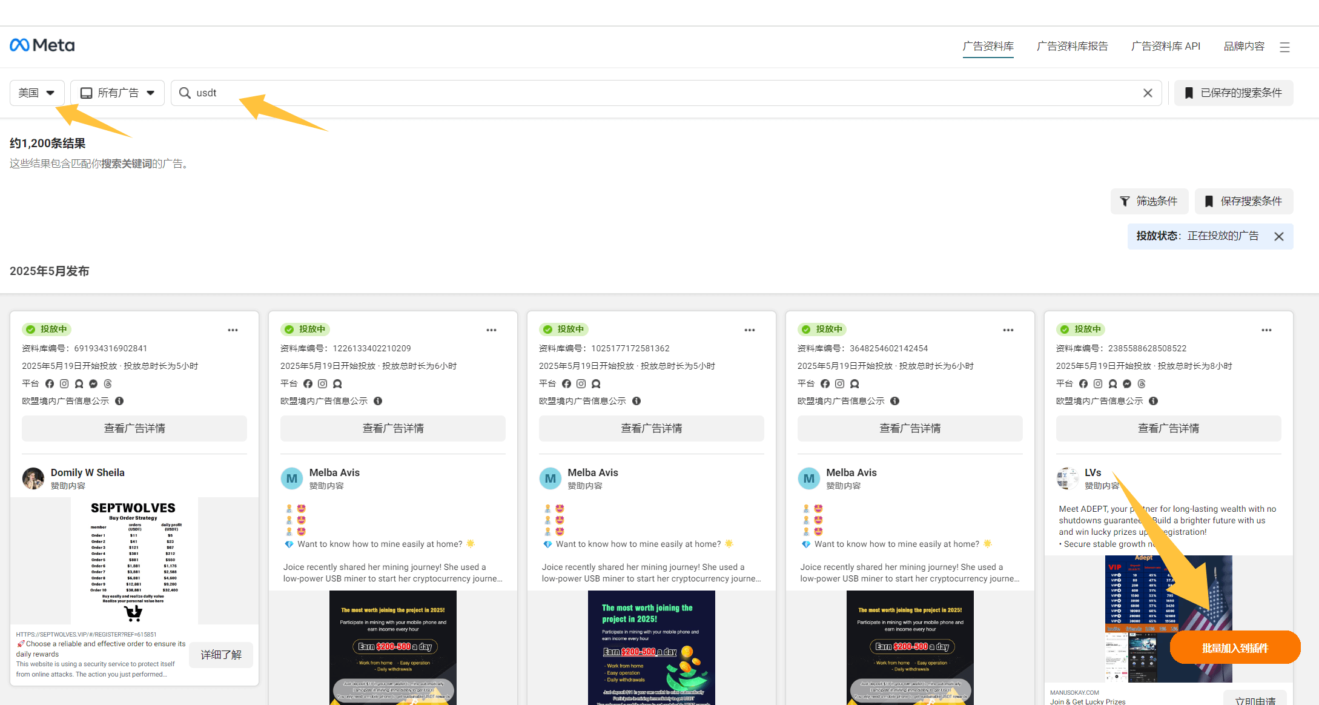Click 详细了解 on SEPTWOLVES ad
Viewport: 1319px width, 705px height.
(221, 655)
